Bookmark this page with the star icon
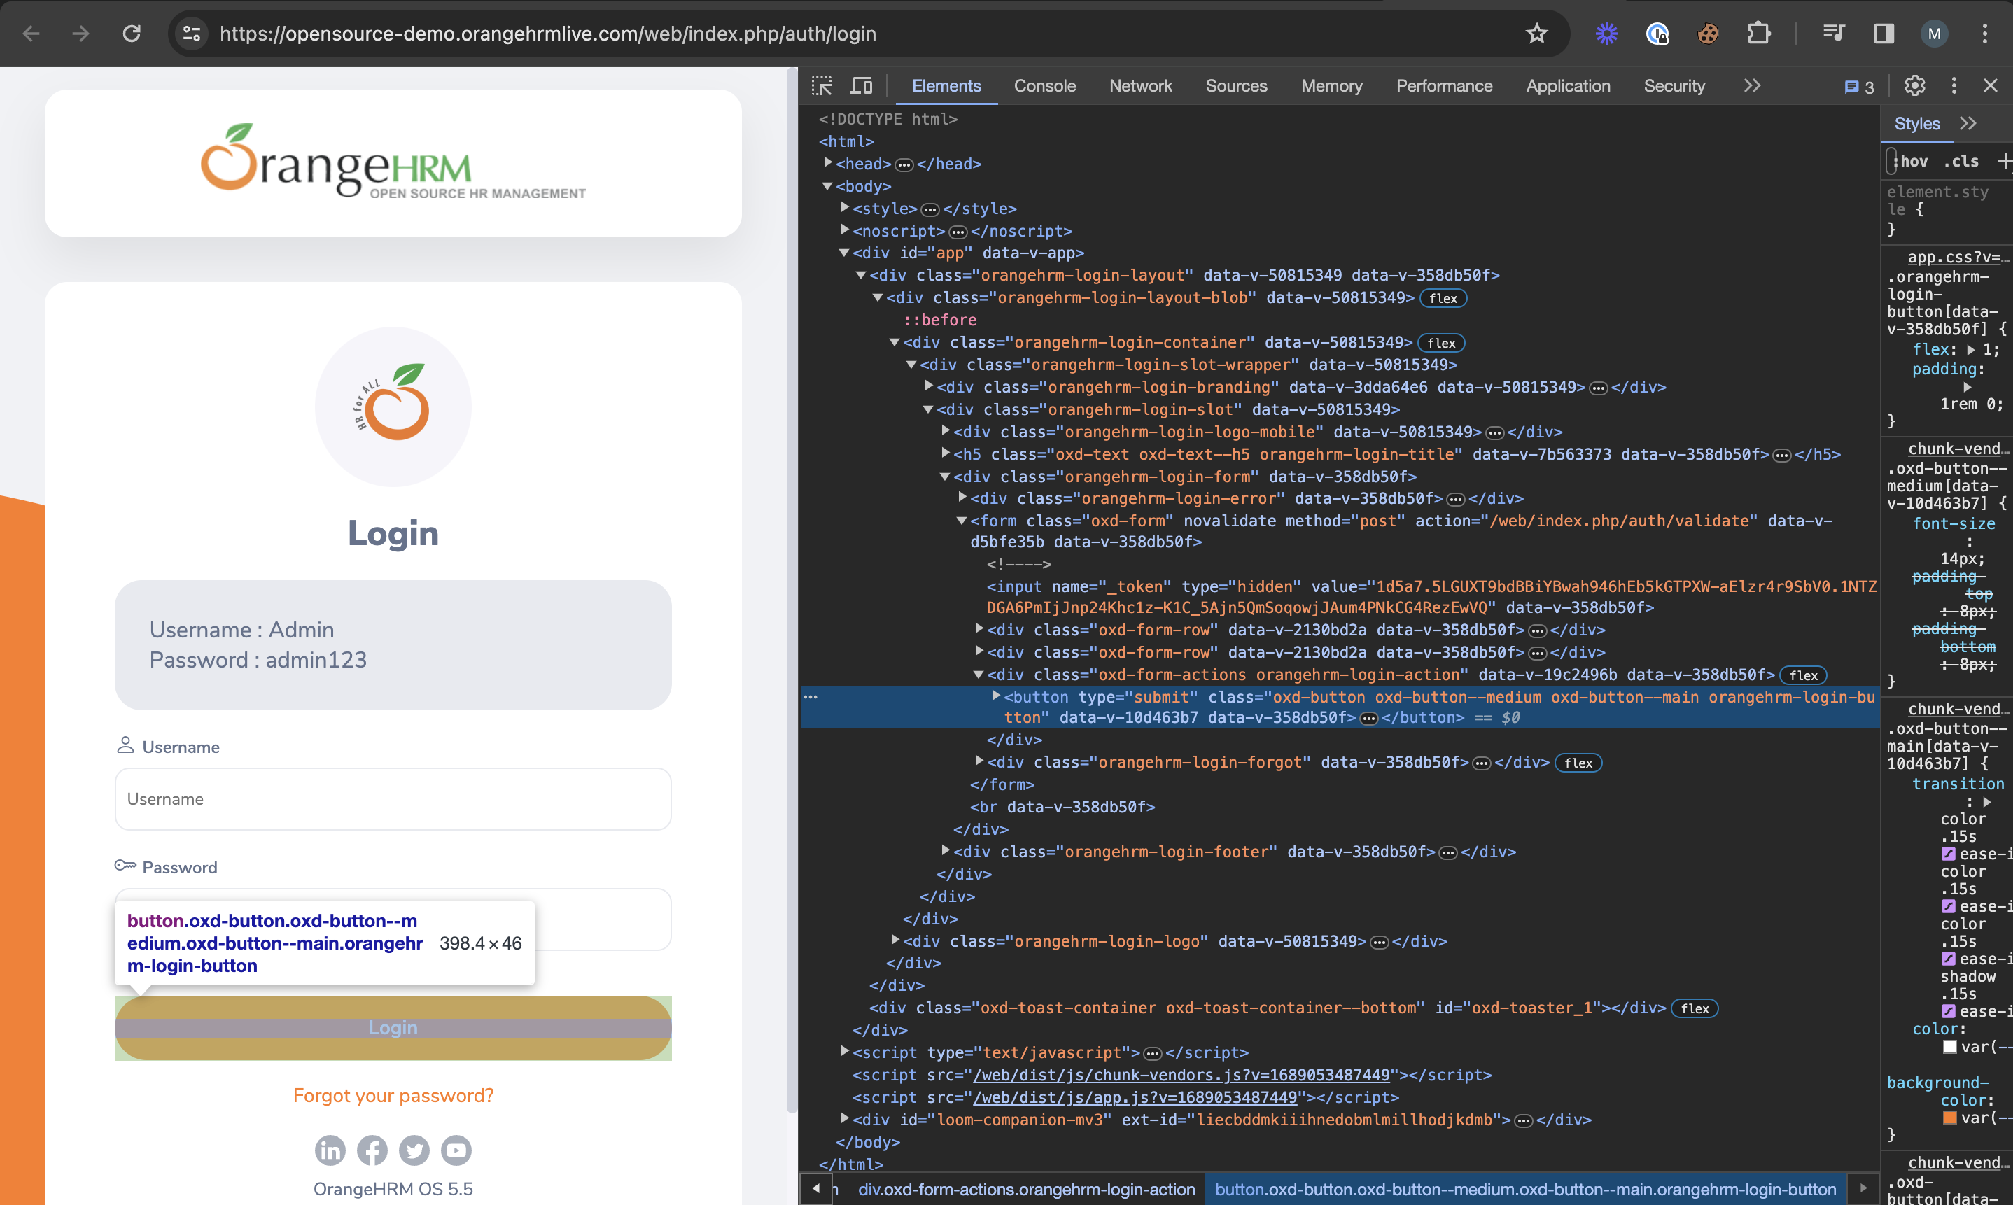Screen dimensions: 2013x1205 pos(1536,34)
